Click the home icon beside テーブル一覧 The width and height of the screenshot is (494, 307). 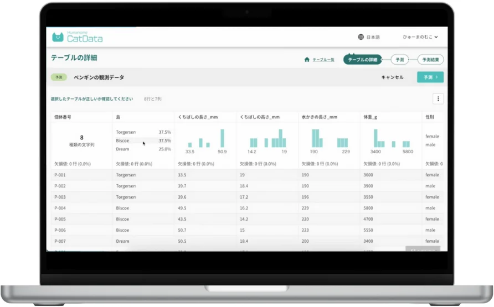tap(307, 60)
